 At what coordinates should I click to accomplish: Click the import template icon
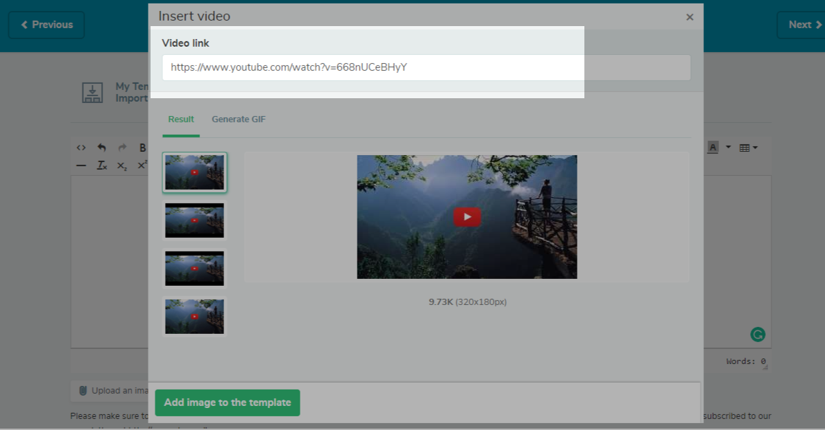tap(92, 93)
